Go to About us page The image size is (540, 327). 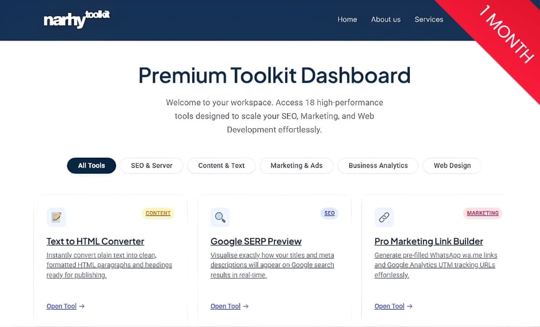386,19
